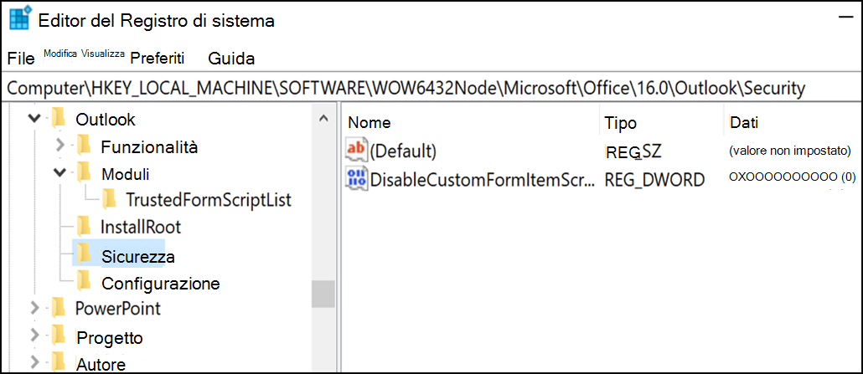Click the Outlook folder icon
Viewport: 863px width, 374px height.
point(57,118)
